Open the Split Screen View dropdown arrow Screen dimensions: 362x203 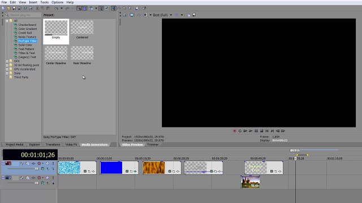(x=150, y=15)
